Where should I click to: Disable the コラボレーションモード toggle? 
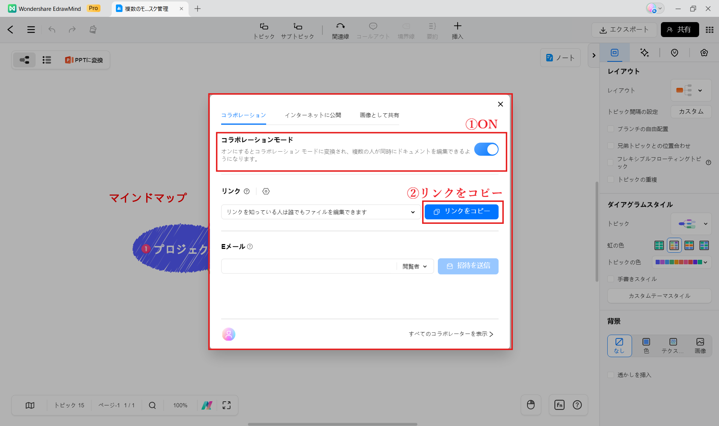[486, 149]
